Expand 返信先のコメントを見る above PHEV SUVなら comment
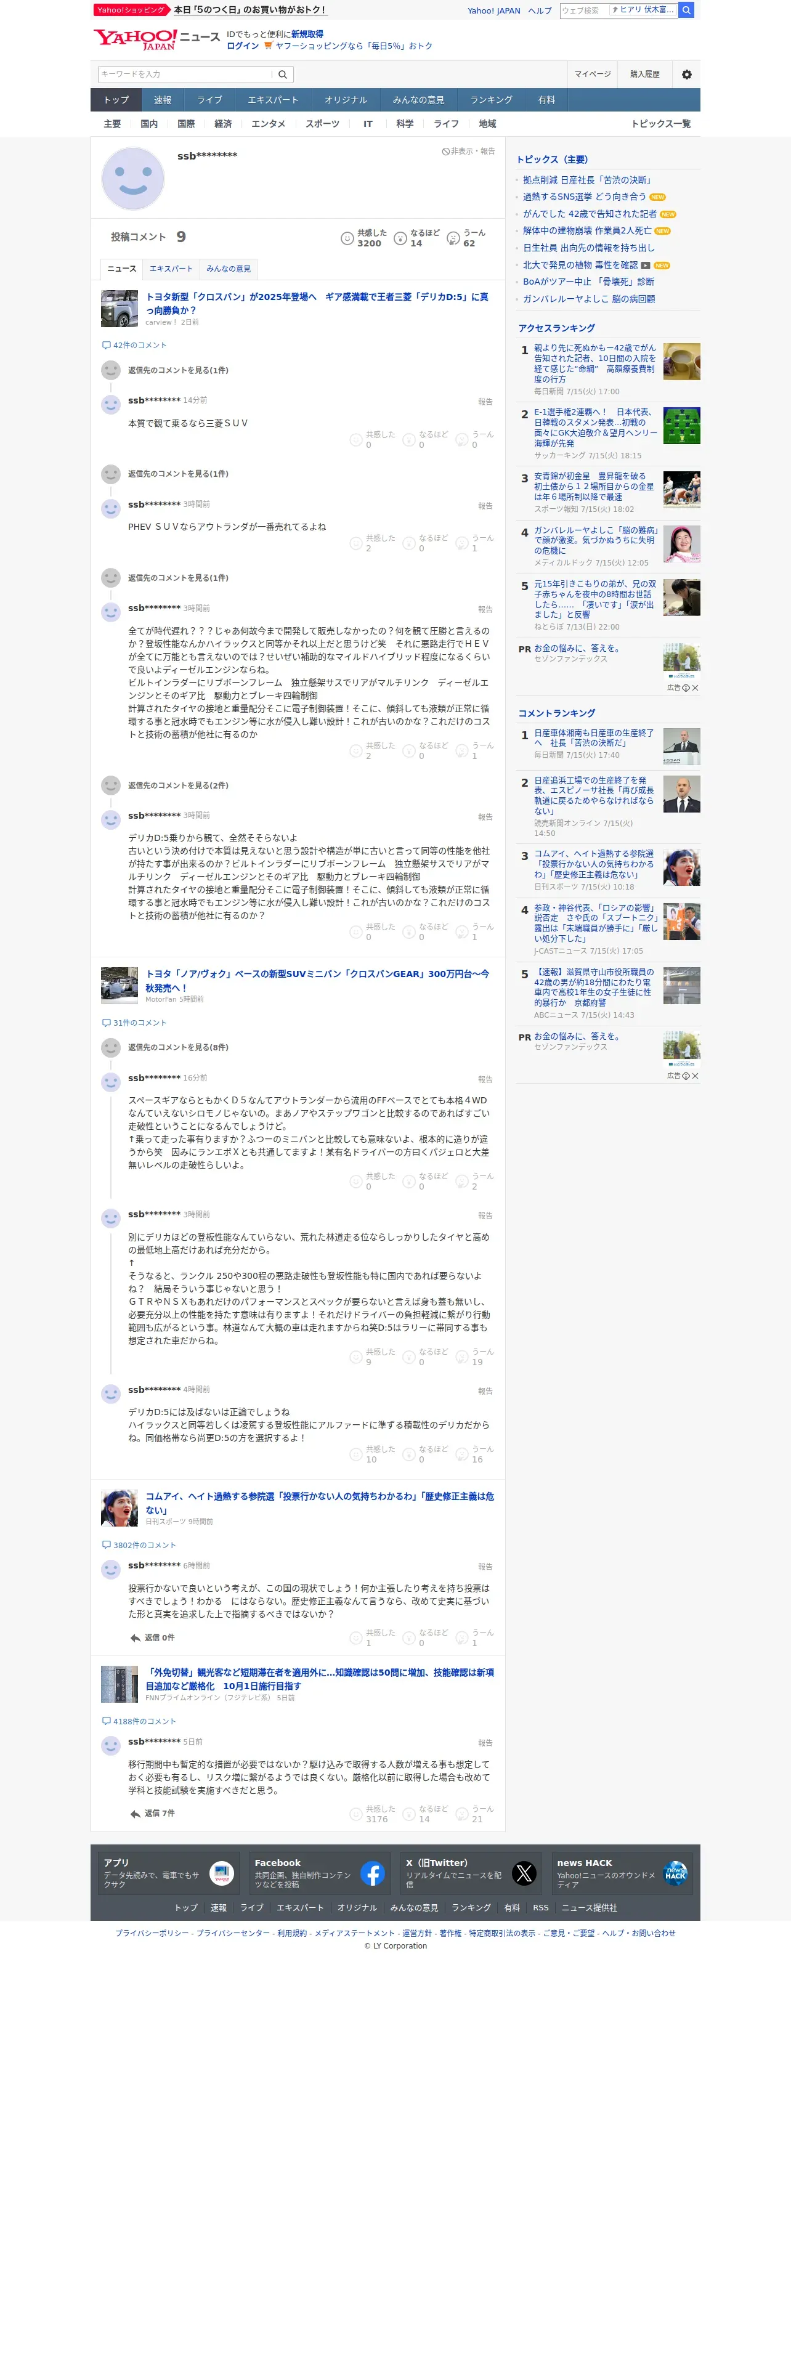Image resolution: width=791 pixels, height=2373 pixels. [x=177, y=474]
